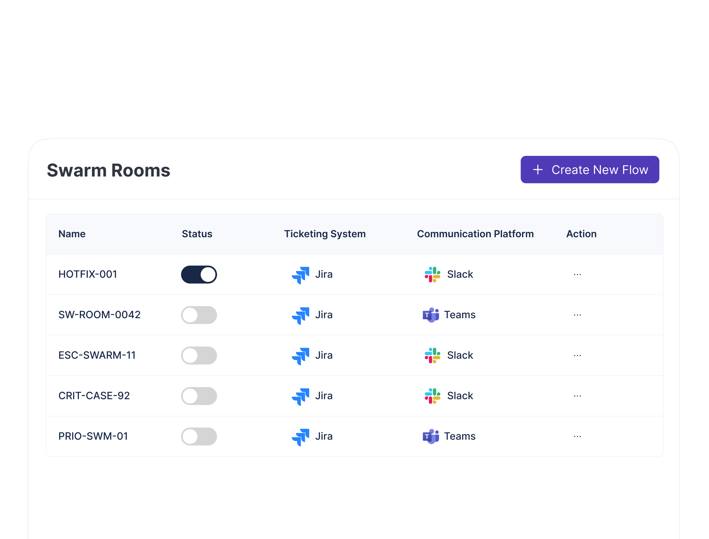Image resolution: width=709 pixels, height=539 pixels.
Task: Click the Communication Platform column header
Action: (x=475, y=234)
